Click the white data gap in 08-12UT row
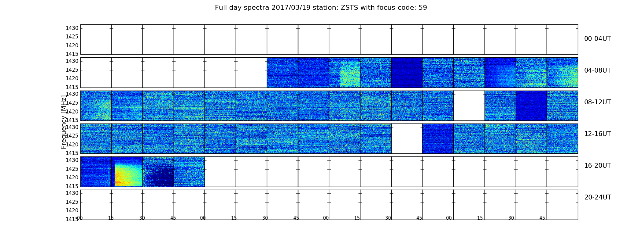This screenshot has width=642, height=244. [469, 106]
